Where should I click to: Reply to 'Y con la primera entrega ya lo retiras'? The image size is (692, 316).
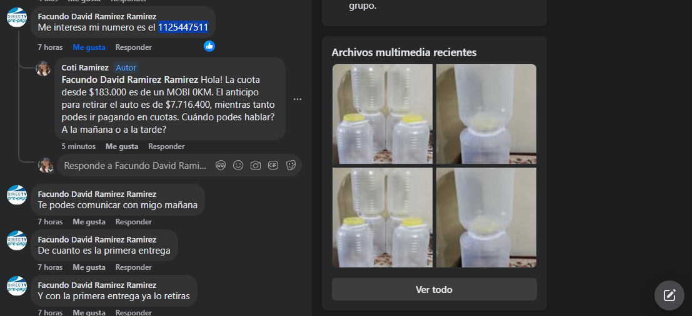coord(134,312)
